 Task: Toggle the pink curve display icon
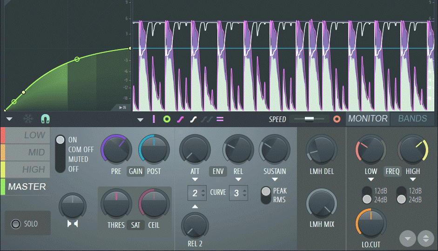point(180,120)
